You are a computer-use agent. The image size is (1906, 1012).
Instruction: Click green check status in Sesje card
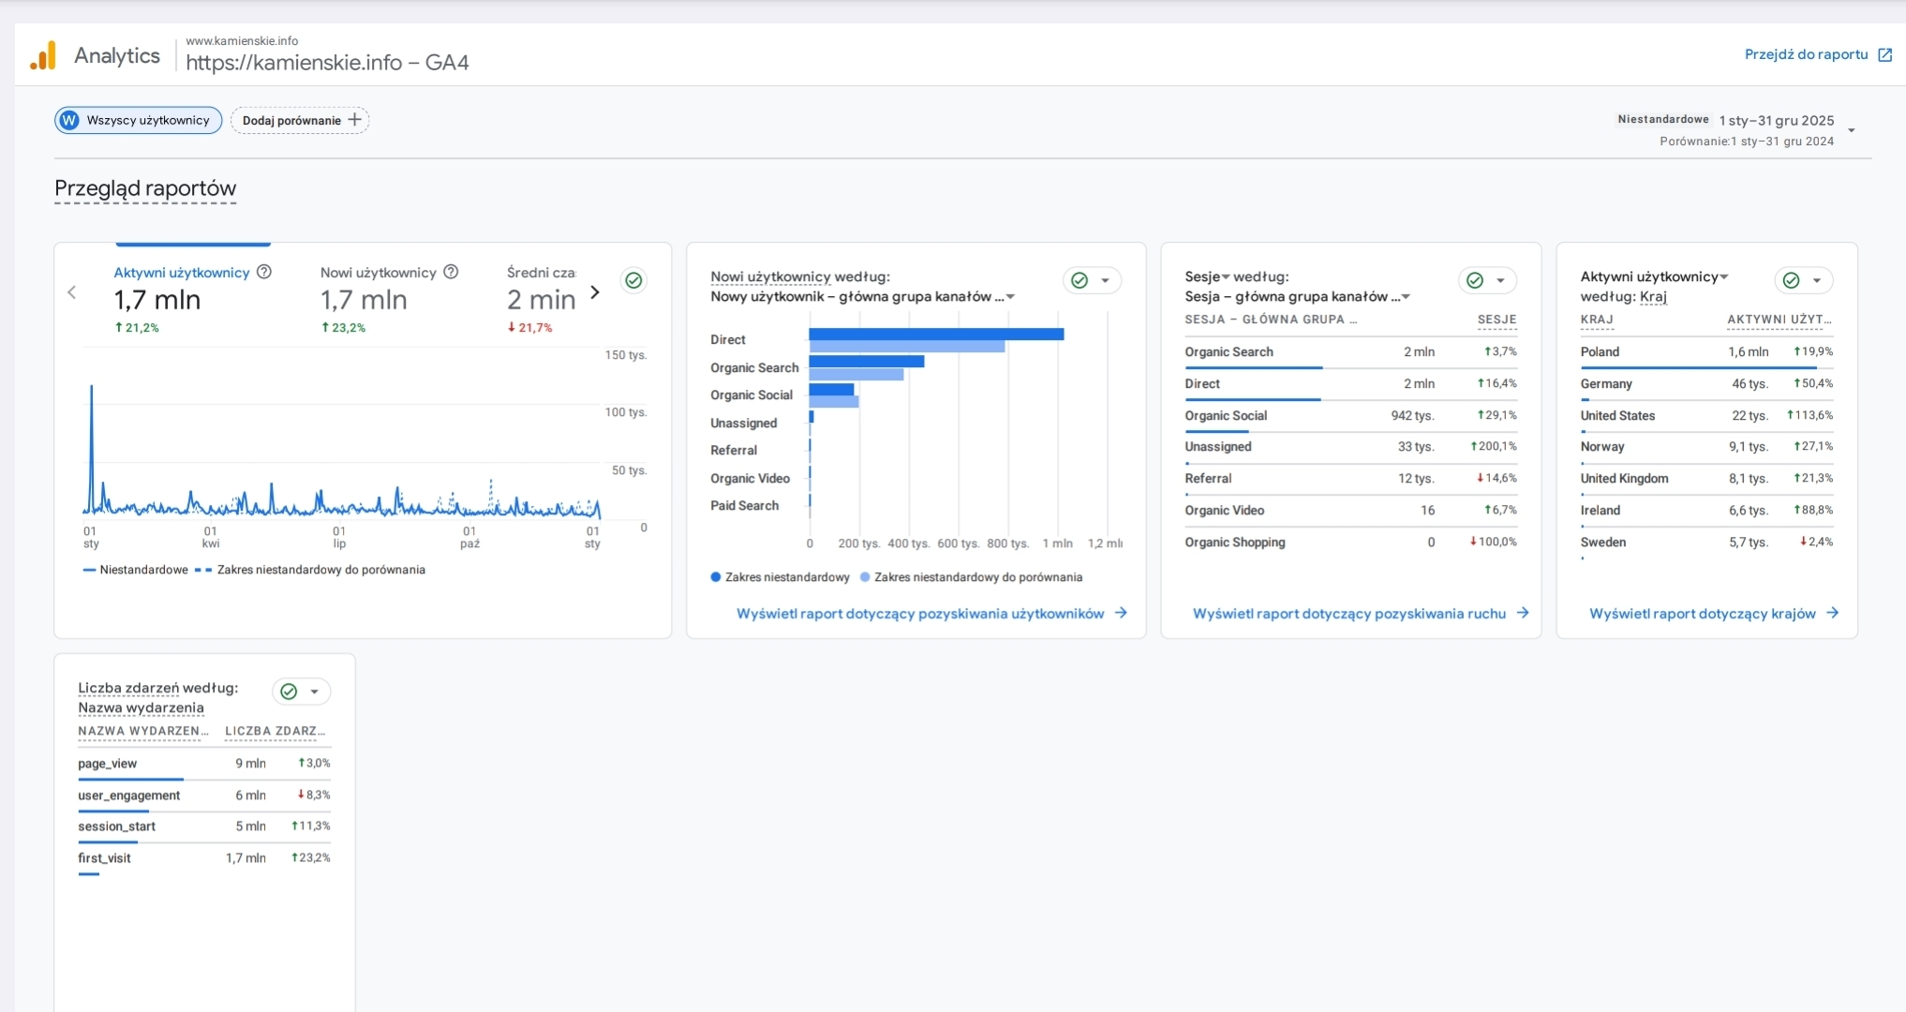point(1475,280)
